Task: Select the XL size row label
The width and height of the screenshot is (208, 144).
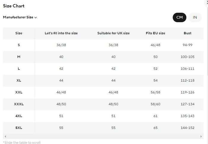Action: click(19, 80)
